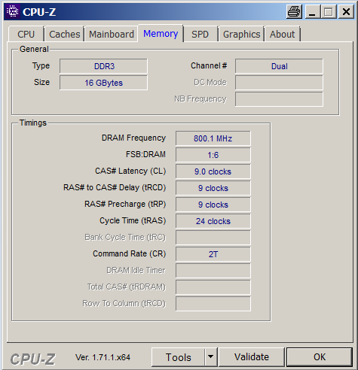This screenshot has height=370, width=358.
Task: Click the 800.1 MHz DRAM Frequency value
Action: pos(213,138)
